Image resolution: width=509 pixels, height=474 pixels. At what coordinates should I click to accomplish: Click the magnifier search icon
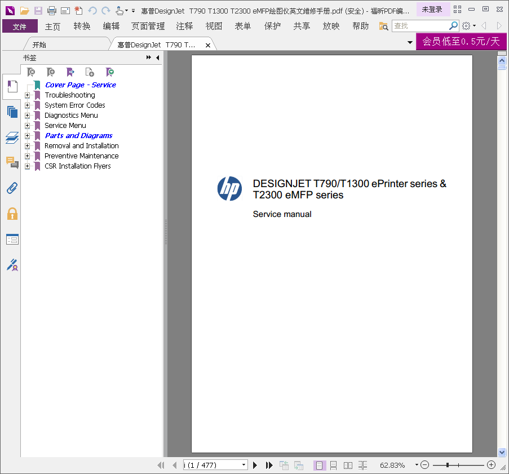tap(453, 25)
